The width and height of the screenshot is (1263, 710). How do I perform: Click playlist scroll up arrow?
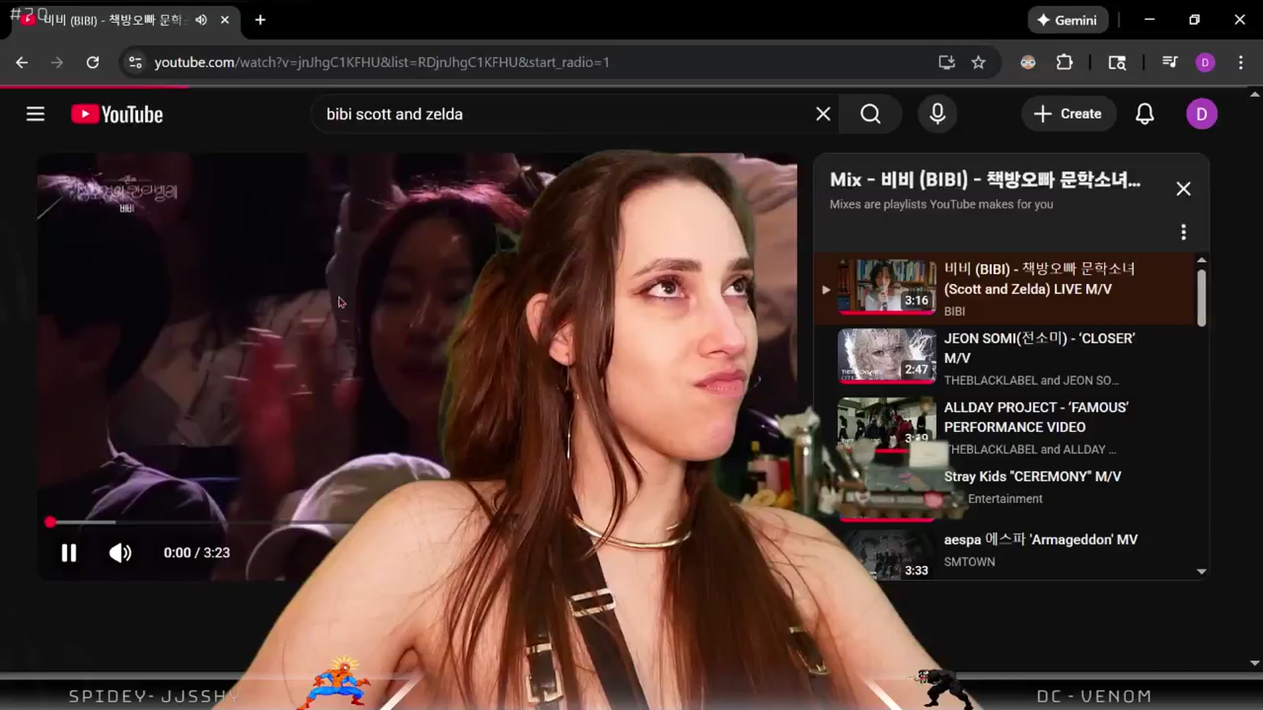click(1201, 260)
